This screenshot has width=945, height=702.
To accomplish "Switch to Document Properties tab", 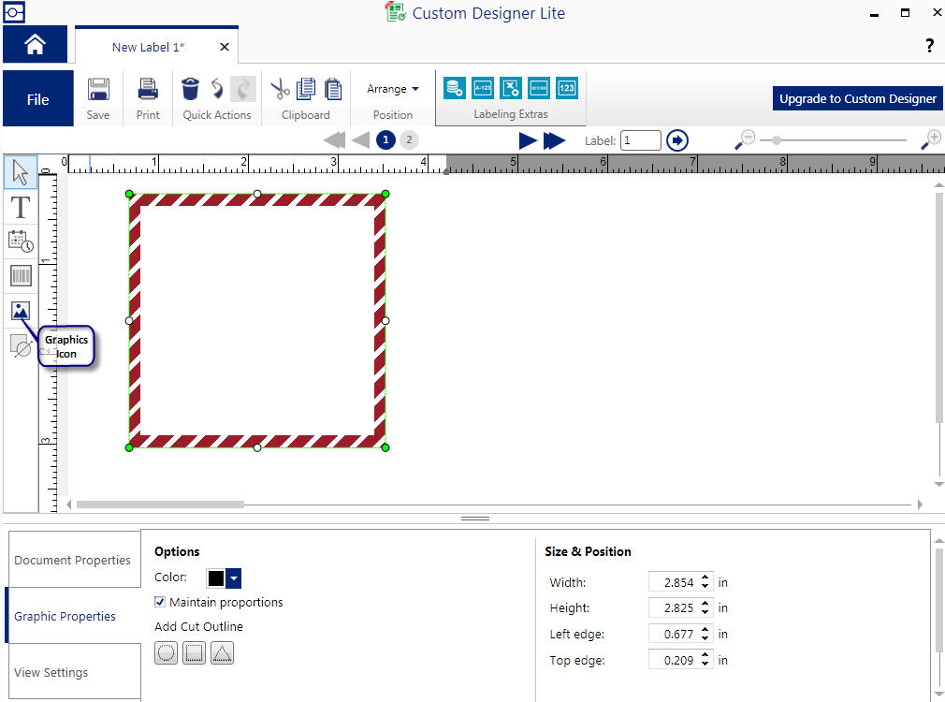I will (x=73, y=560).
